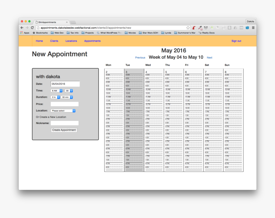Click the browser back arrow

coord(22,28)
